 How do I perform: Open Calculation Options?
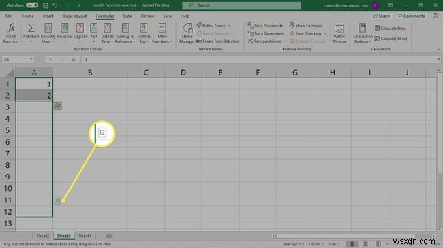(x=363, y=33)
